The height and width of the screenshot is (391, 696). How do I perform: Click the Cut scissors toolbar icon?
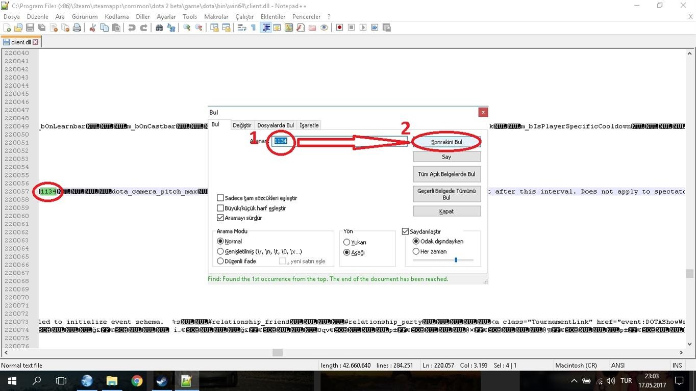[x=93, y=28]
